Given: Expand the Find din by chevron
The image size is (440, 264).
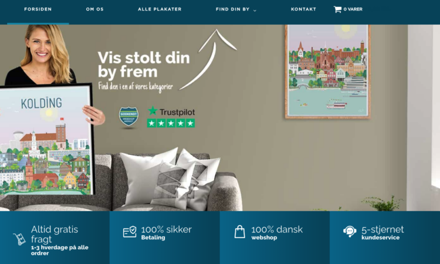Looking at the screenshot, I should [x=255, y=11].
